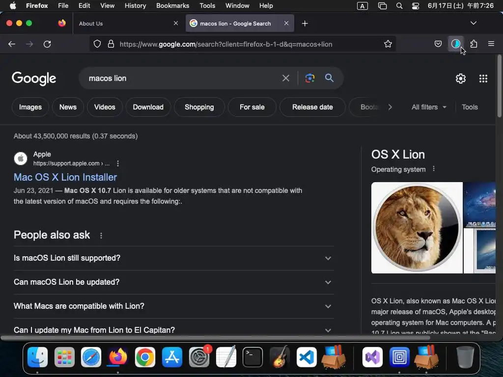Open System Settings in the Dock

coord(199,357)
